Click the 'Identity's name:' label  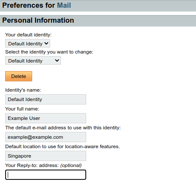23,90
